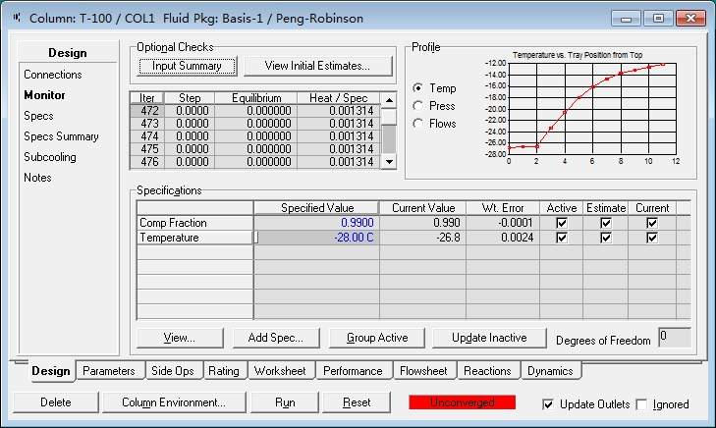Select the Press profile radio button
Viewport: 716px width, 428px height.
pos(418,106)
